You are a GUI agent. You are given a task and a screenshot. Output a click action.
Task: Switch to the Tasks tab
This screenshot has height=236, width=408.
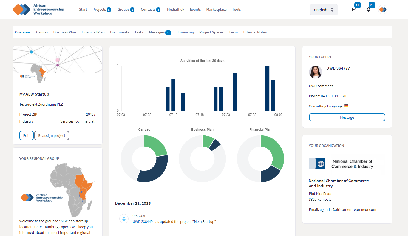[139, 32]
